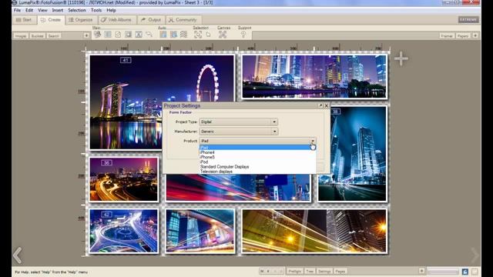This screenshot has width=493, height=277.
Task: Open Pages tab in bottom bar
Action: click(340, 271)
